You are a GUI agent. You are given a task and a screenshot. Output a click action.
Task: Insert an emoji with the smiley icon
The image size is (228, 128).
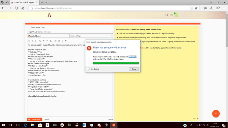point(62,41)
